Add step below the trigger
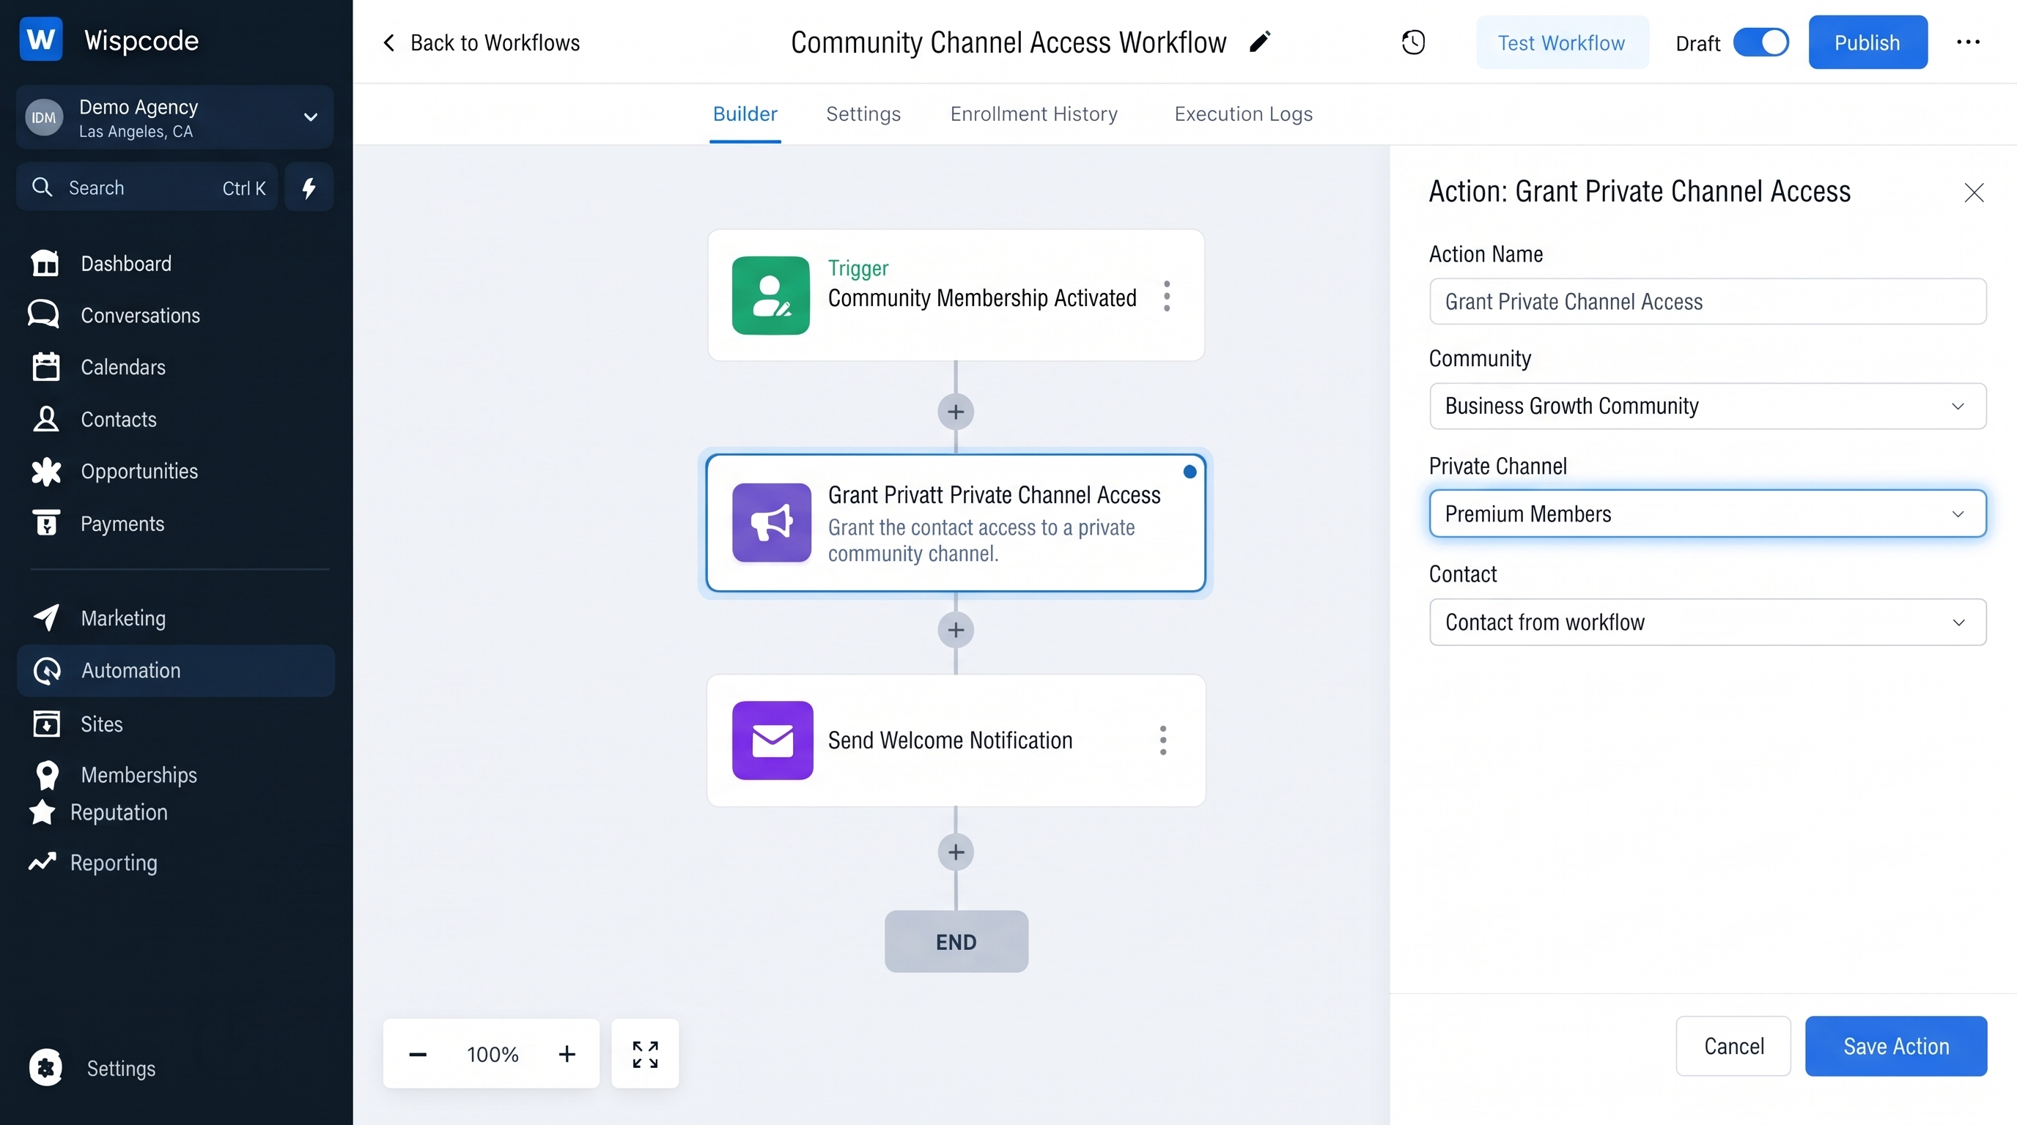The height and width of the screenshot is (1125, 2017). pos(955,412)
